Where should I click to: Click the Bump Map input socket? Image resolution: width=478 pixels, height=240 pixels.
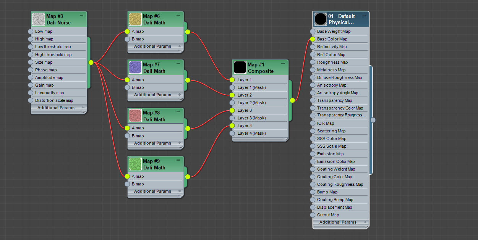tap(313, 192)
